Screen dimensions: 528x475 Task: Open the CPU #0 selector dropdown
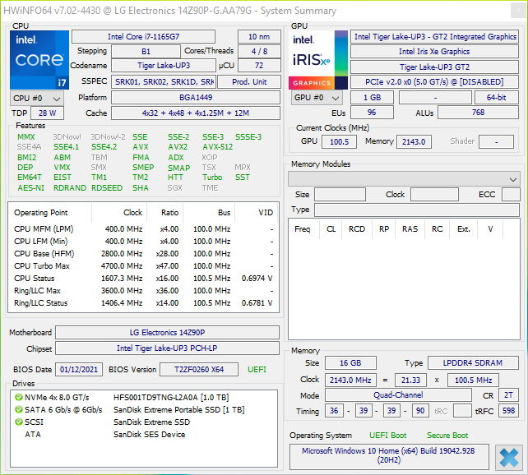(x=37, y=99)
